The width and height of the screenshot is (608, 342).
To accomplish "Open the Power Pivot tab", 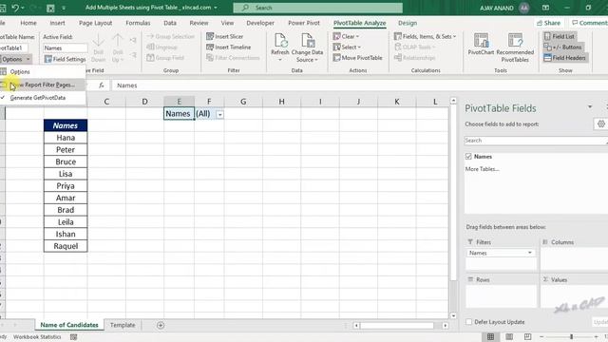I will 304,23.
